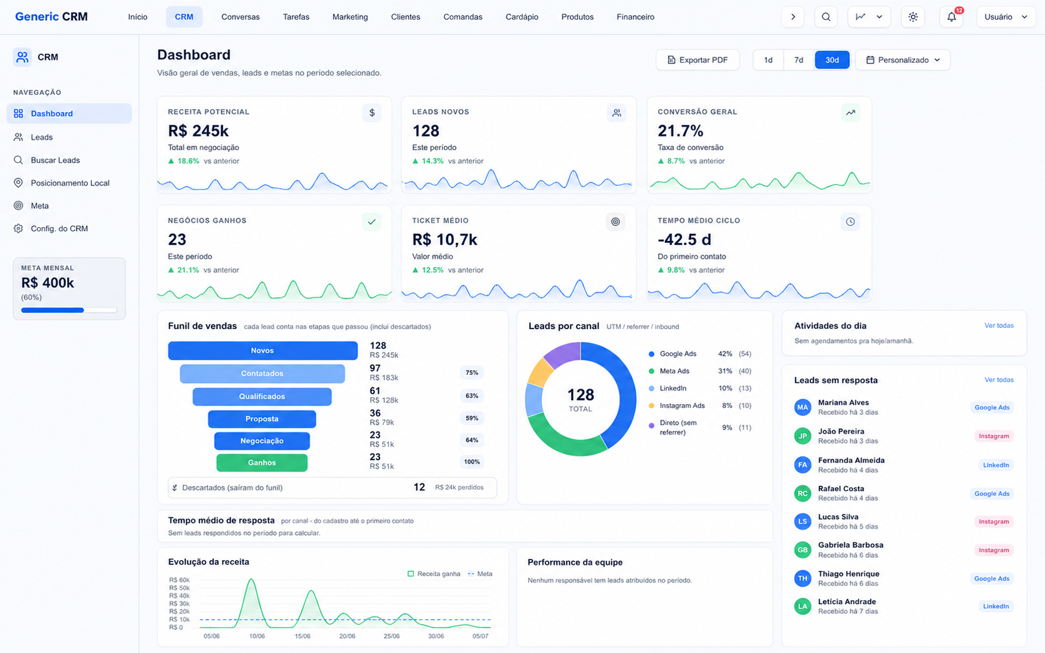Open the chart icon dropdown in header
The image size is (1045, 653).
click(869, 17)
